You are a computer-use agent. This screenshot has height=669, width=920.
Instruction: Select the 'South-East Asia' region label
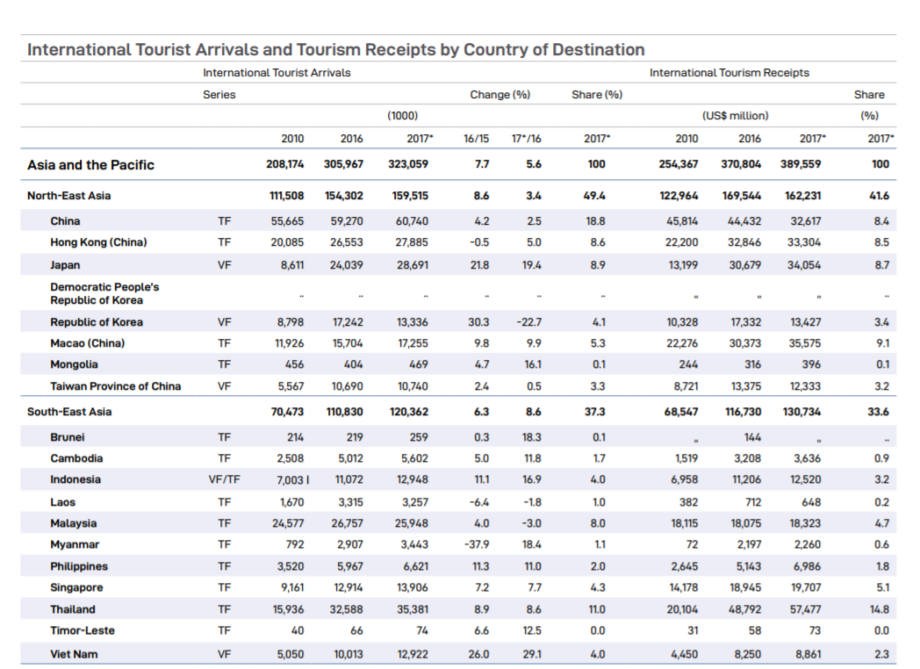[x=69, y=412]
